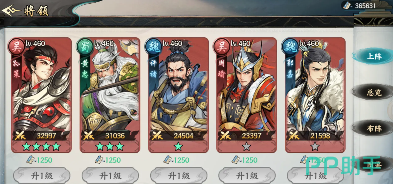Tap the gray star under 周瑜
Screen dimensions: 393x184
click(247, 147)
